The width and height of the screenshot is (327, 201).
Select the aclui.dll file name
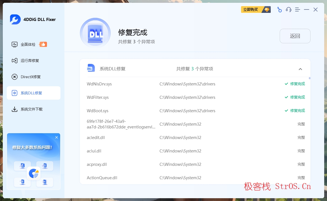point(94,151)
